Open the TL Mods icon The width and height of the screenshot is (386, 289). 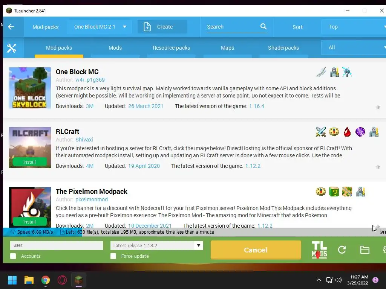pos(319,250)
